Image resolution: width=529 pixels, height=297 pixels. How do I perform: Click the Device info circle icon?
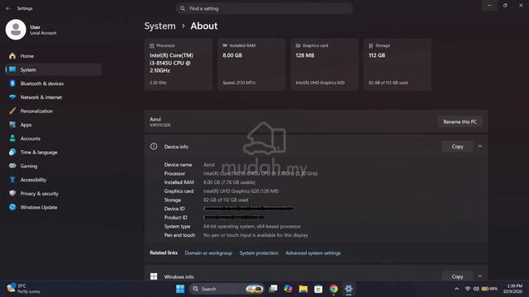click(x=154, y=147)
